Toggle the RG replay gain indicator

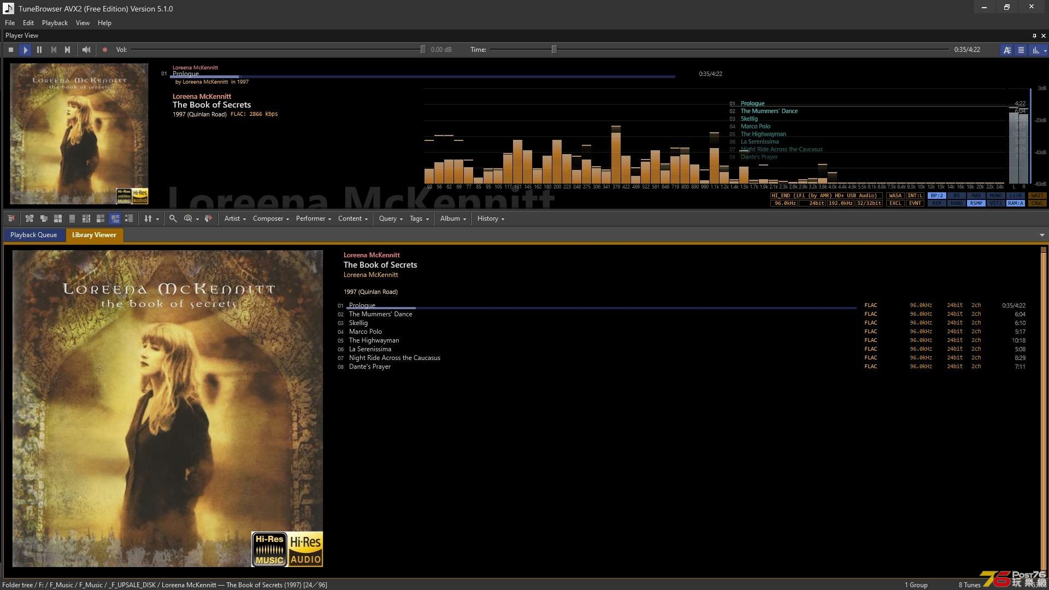tap(956, 196)
